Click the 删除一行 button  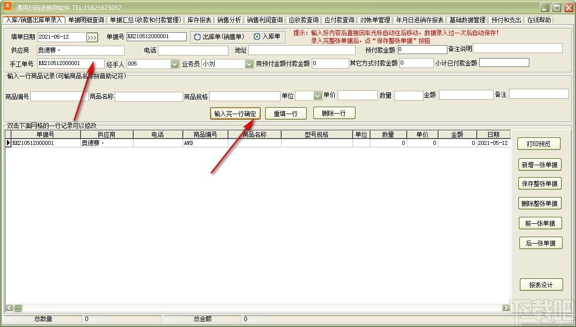(x=334, y=113)
